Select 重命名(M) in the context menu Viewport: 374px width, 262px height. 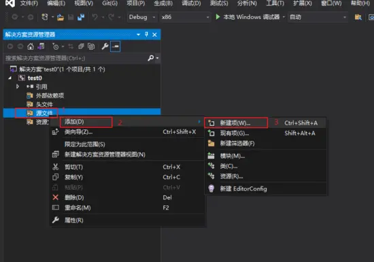(127, 208)
